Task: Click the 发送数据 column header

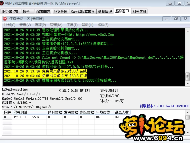Action: [x=71, y=112]
